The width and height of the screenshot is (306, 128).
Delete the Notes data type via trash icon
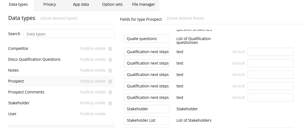click(110, 71)
